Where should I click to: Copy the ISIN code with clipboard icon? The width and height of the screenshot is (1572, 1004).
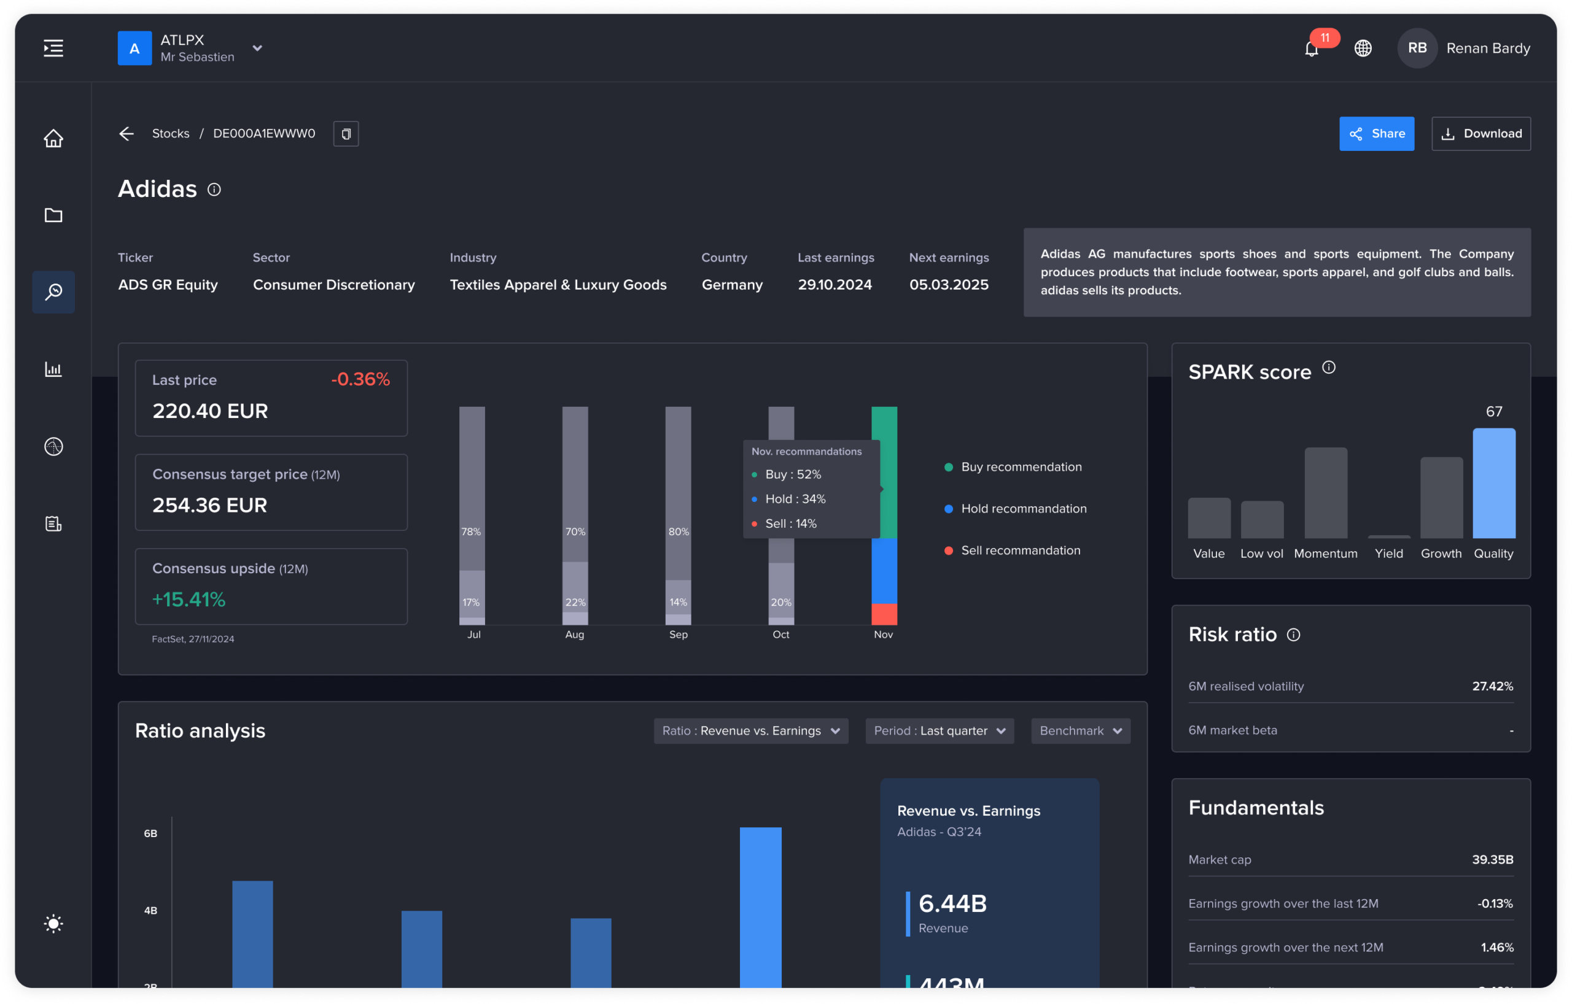pos(346,134)
